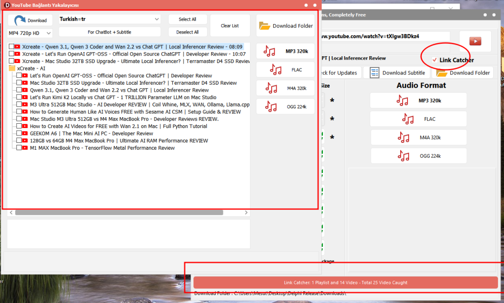This screenshot has height=303, width=504.
Task: Check the Let's Run Kimi K2 Locally video
Action: (x=19, y=97)
